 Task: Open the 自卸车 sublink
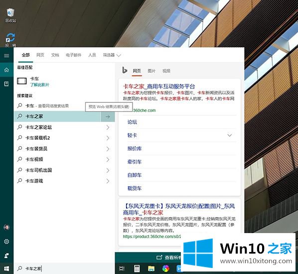pos(135,175)
